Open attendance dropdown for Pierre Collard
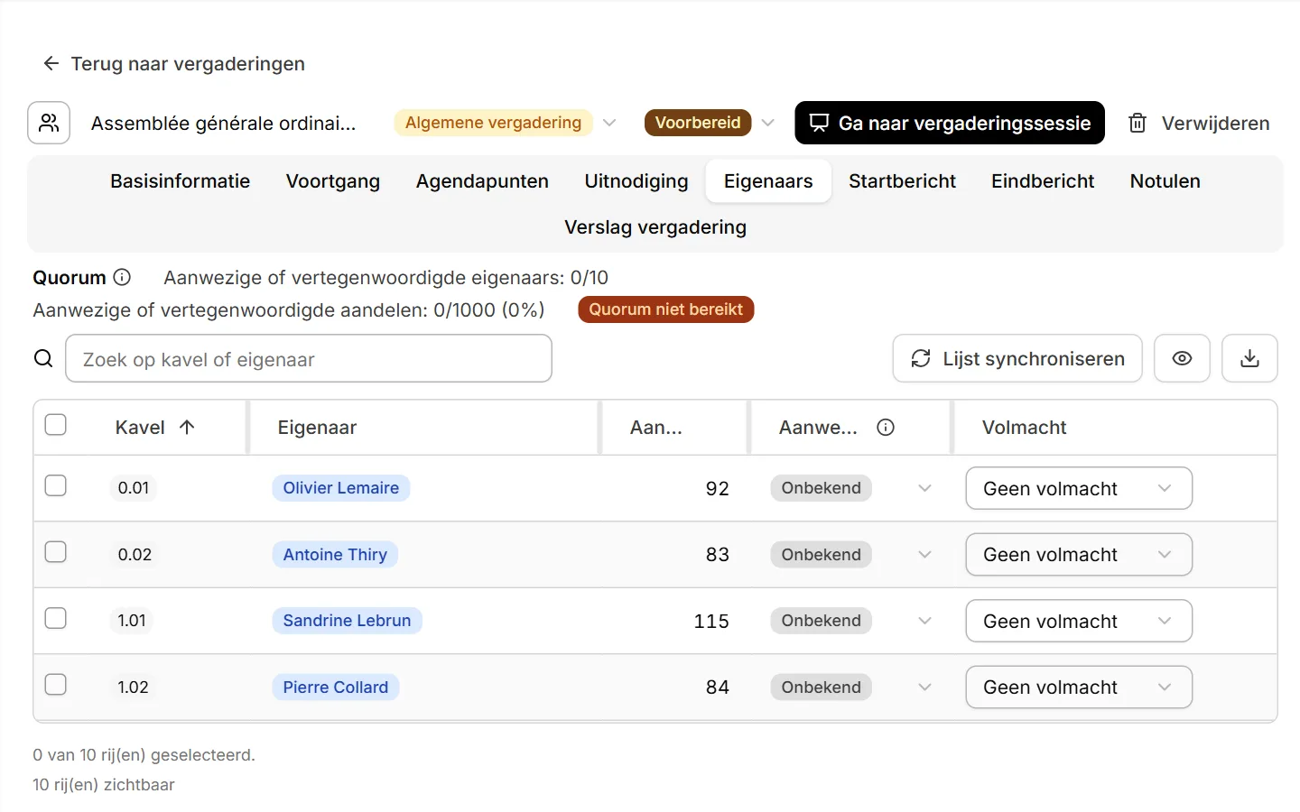 (x=924, y=687)
